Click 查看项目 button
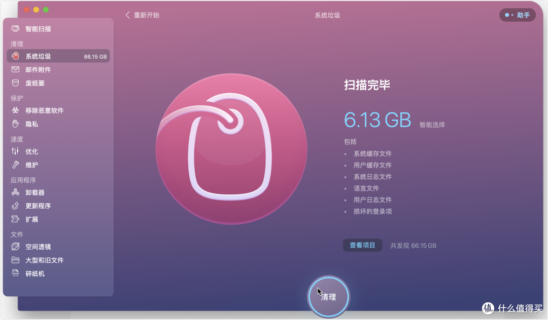 [x=362, y=245]
